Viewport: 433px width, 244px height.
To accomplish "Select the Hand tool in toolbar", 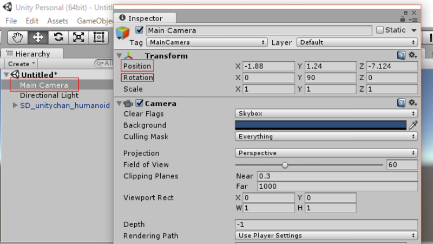I will coord(17,37).
